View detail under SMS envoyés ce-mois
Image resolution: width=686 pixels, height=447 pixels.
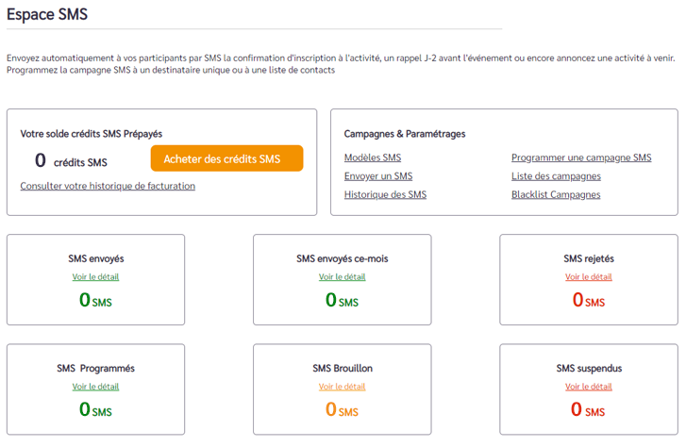(x=342, y=277)
